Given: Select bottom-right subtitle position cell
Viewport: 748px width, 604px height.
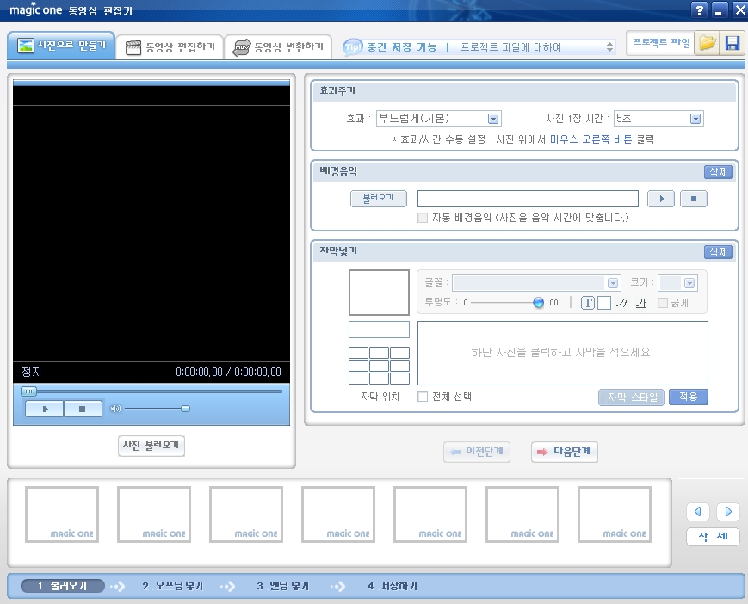Looking at the screenshot, I should (399, 378).
